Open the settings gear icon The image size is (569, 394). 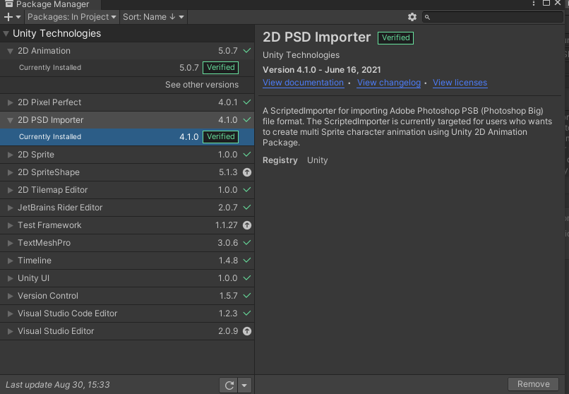point(412,17)
